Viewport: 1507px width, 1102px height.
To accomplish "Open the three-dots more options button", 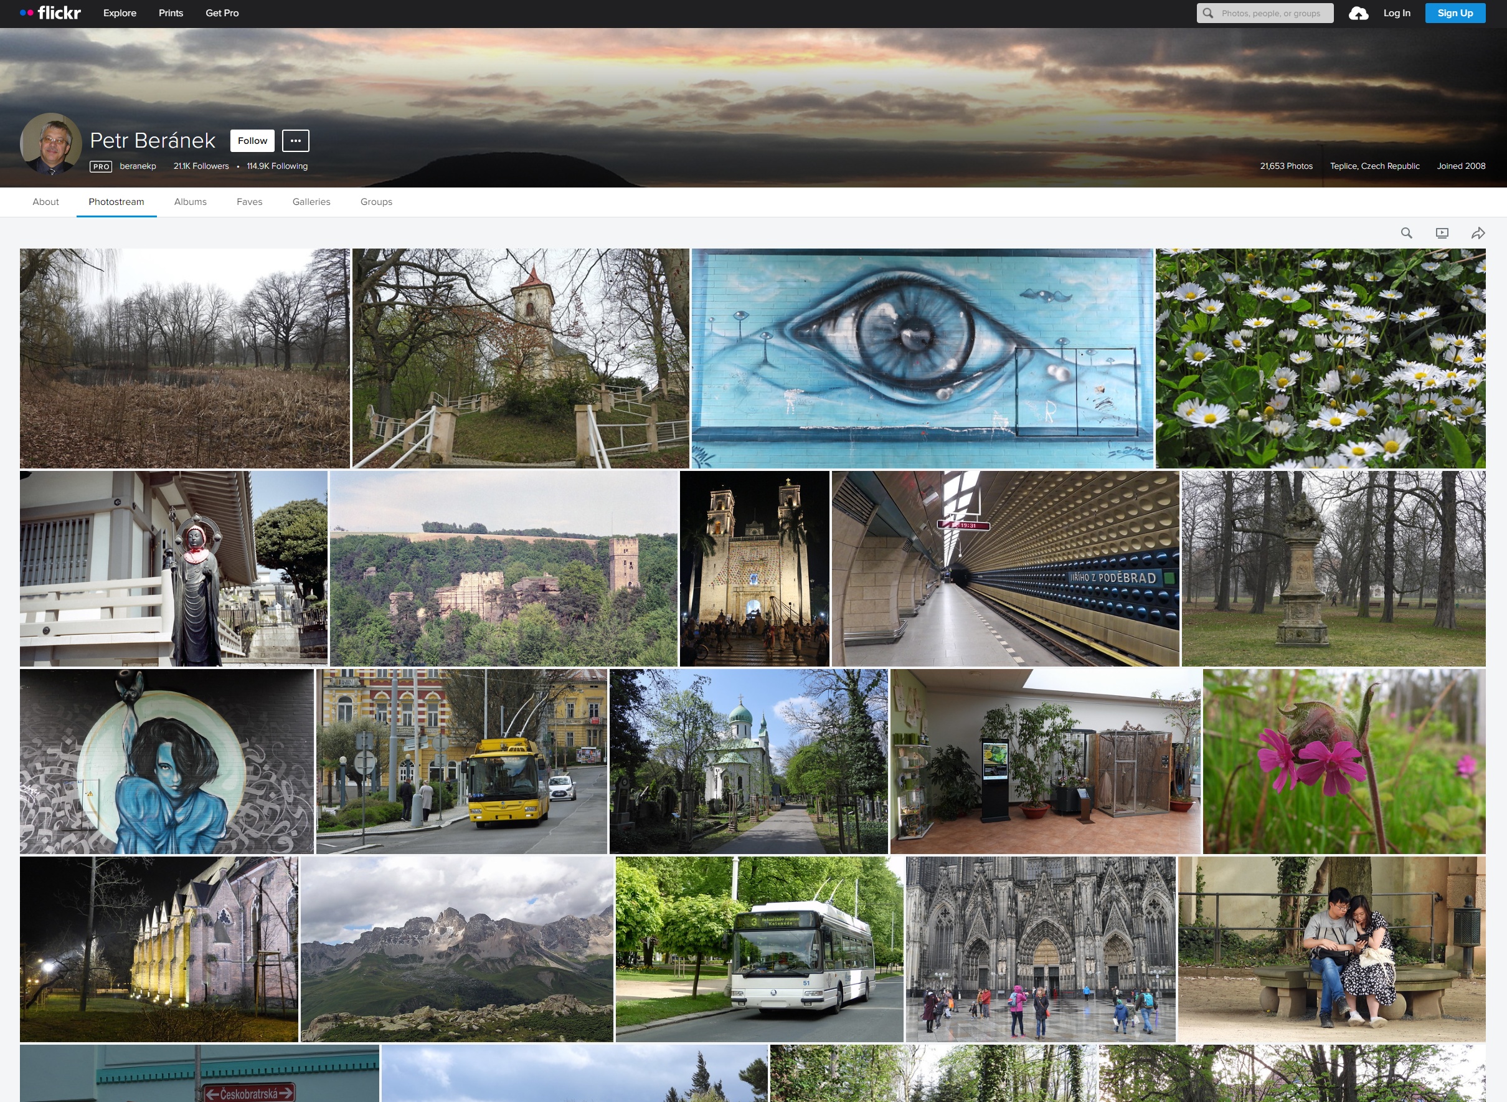I will pyautogui.click(x=295, y=141).
